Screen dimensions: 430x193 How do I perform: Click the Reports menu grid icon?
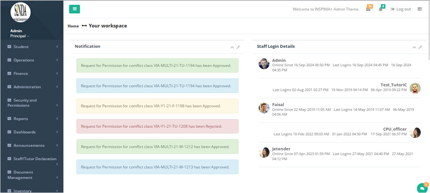10,119
